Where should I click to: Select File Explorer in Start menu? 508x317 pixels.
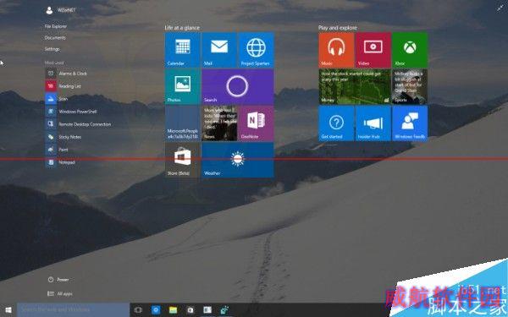pos(56,26)
